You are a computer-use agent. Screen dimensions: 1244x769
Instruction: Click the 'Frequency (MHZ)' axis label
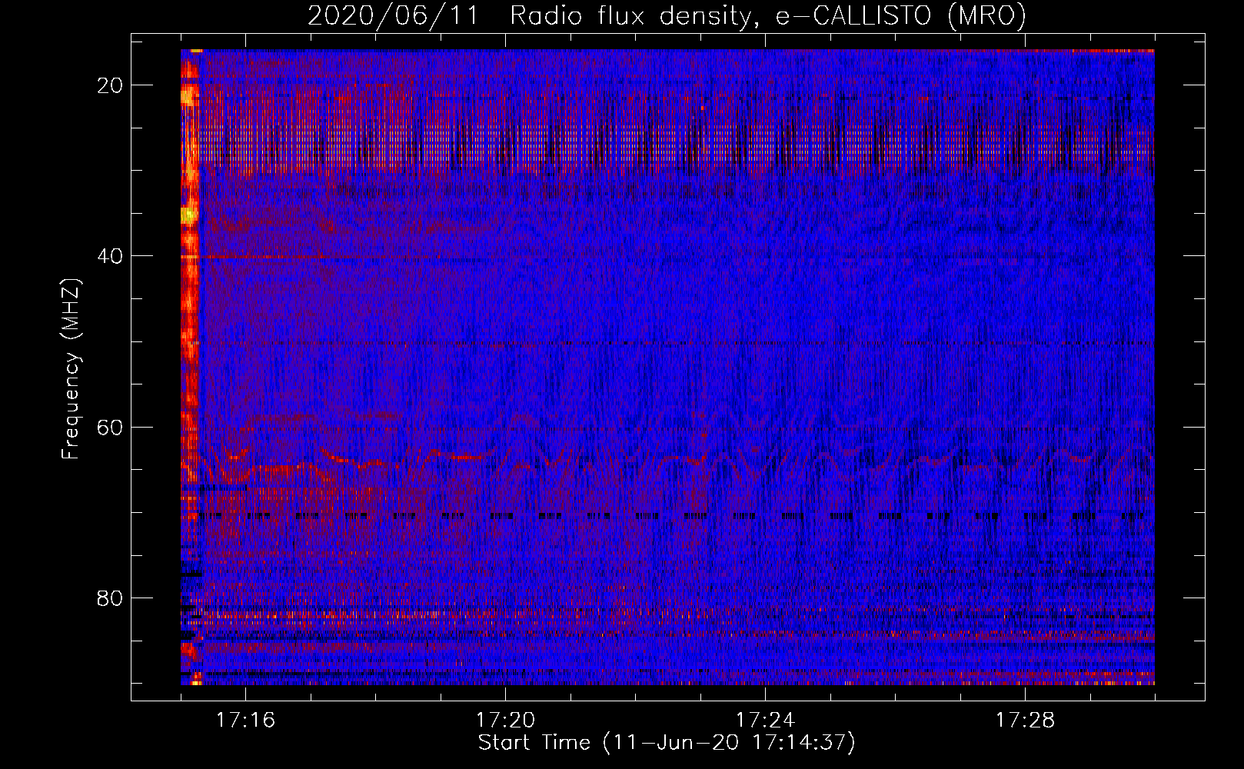pyautogui.click(x=71, y=369)
